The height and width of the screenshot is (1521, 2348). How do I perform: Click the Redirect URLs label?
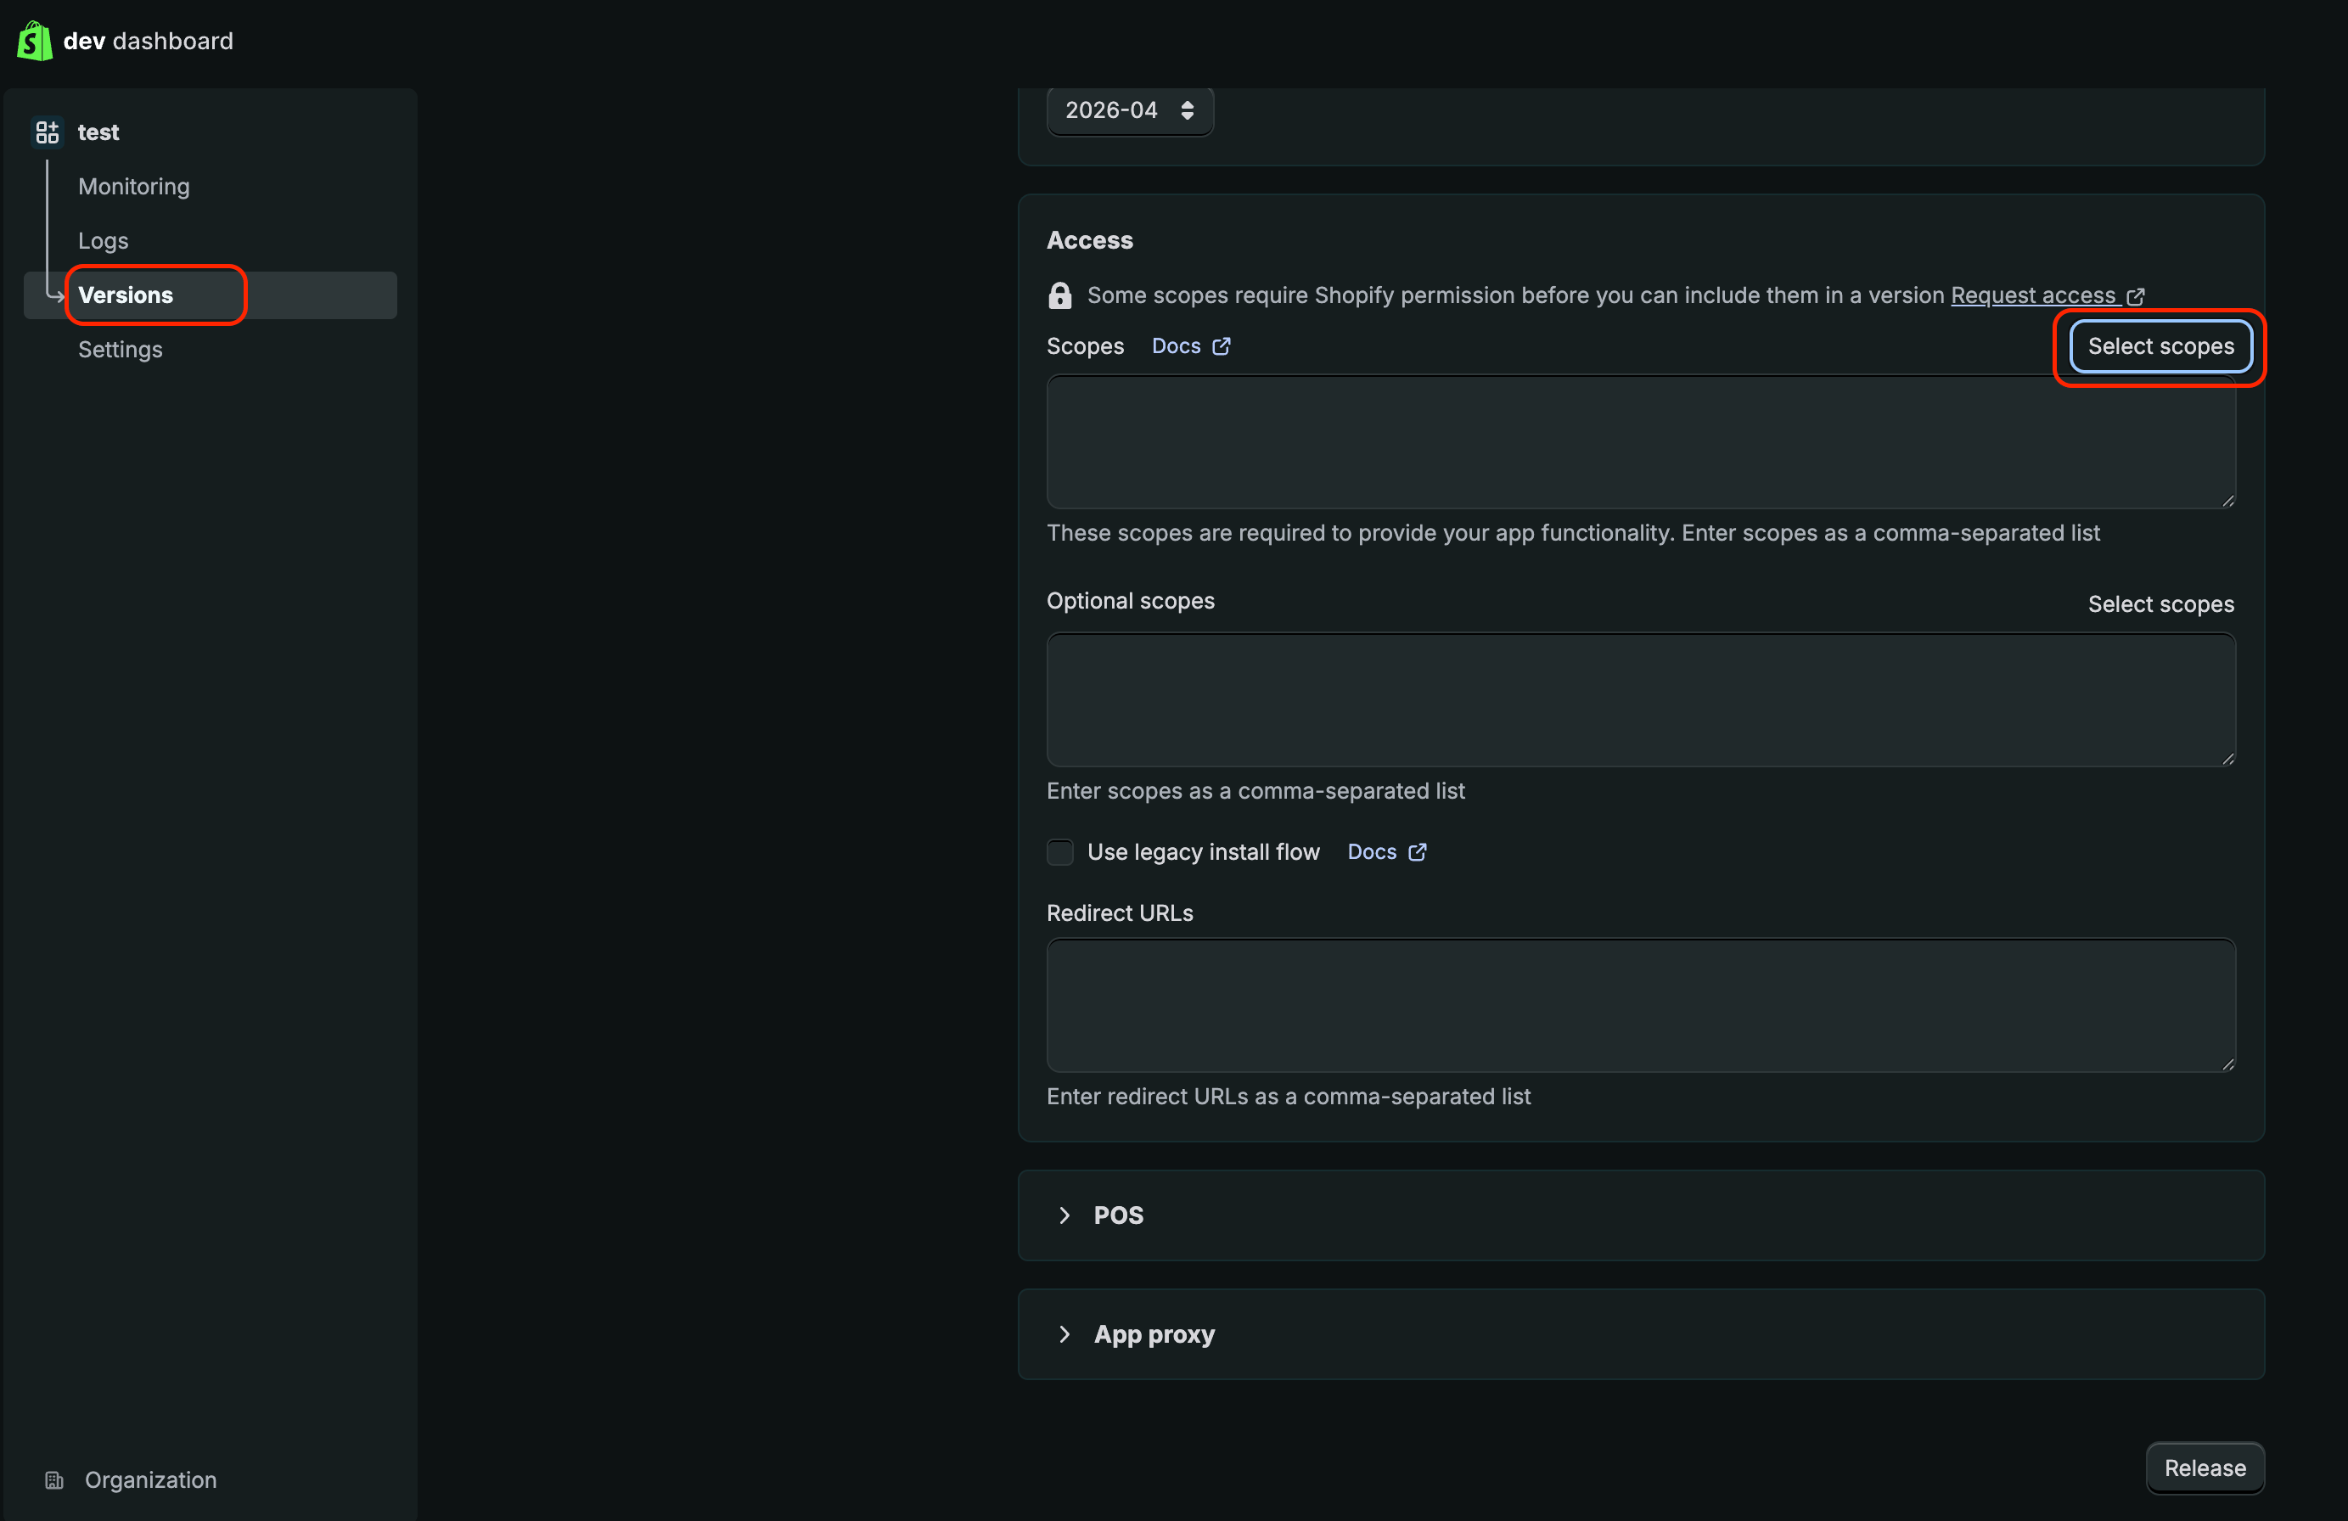pyautogui.click(x=1120, y=913)
